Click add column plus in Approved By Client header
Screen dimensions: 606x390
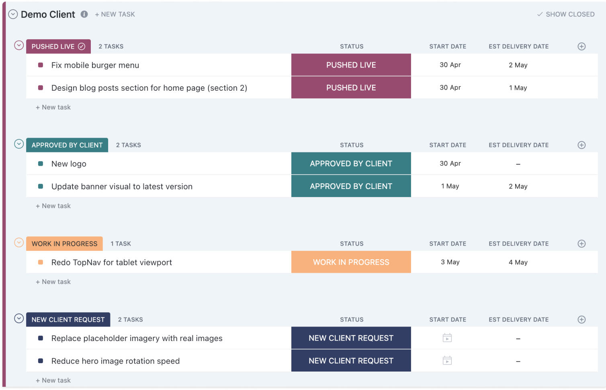tap(581, 145)
